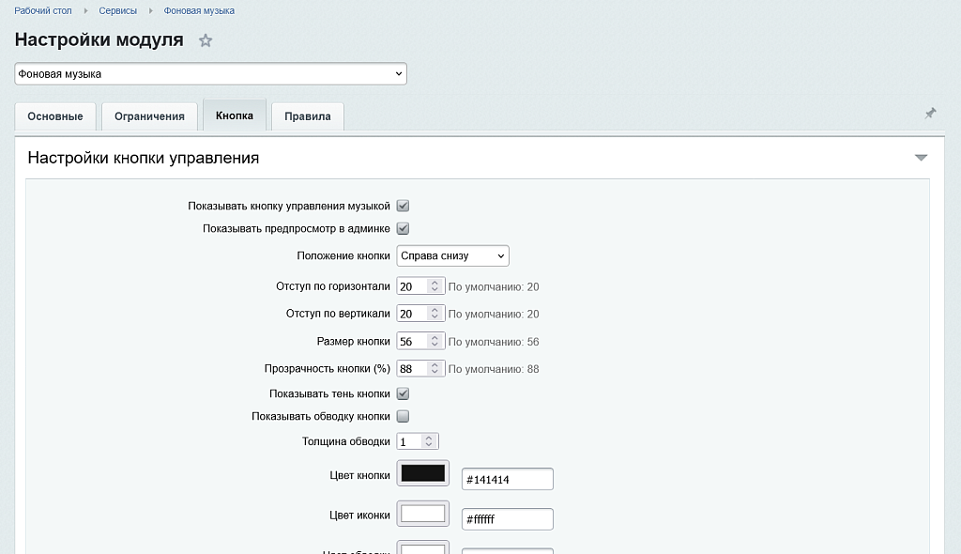
Task: Click the button color hex field #141414
Action: point(507,479)
